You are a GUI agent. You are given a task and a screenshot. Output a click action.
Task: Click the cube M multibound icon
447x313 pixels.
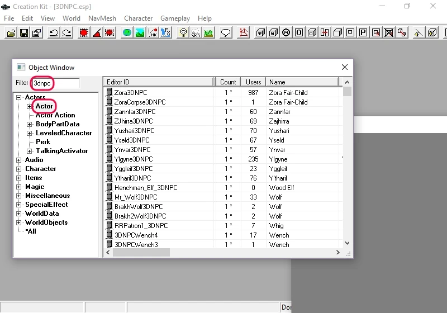pyautogui.click(x=273, y=33)
